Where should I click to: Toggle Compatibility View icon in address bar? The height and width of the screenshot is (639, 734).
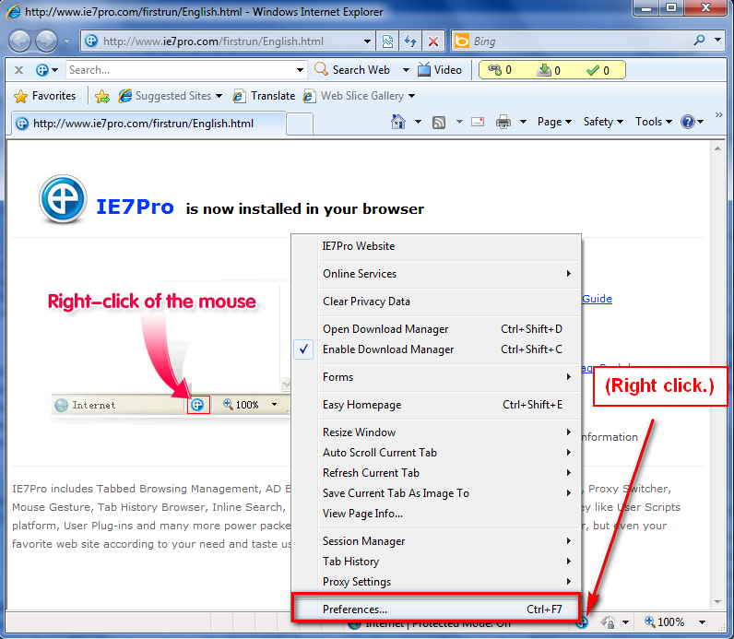387,41
